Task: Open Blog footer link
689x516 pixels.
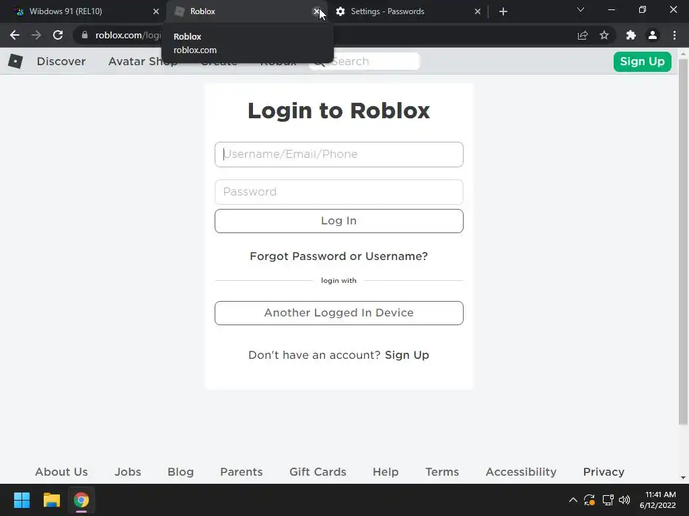Action: (x=180, y=472)
